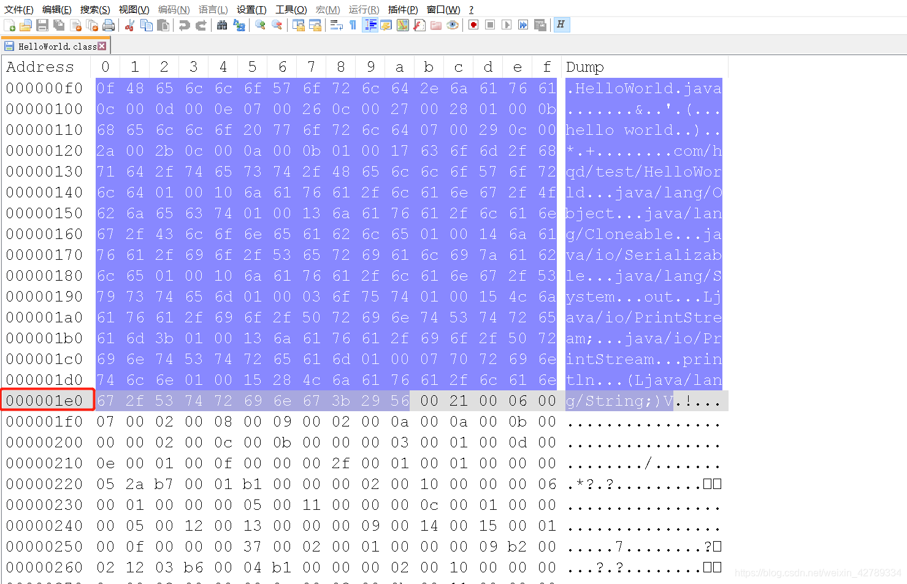Open the 视图(V) menu
Viewport: 907px width, 584px height.
tap(134, 9)
